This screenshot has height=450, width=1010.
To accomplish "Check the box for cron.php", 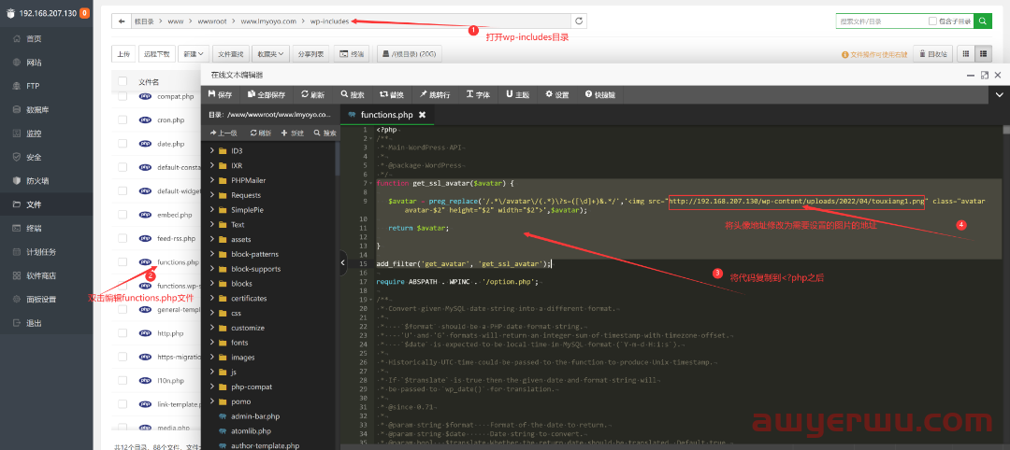I will 123,120.
